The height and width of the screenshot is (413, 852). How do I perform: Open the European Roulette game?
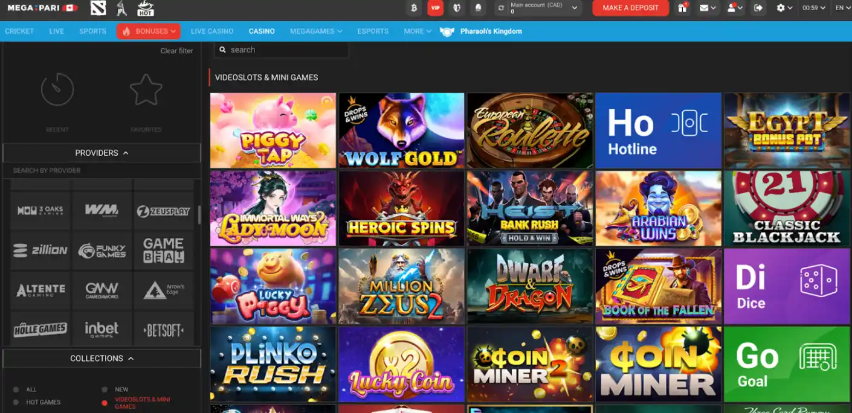[530, 130]
